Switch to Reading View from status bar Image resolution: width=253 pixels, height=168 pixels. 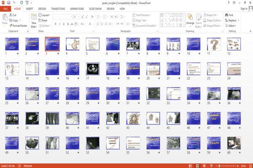point(204,166)
